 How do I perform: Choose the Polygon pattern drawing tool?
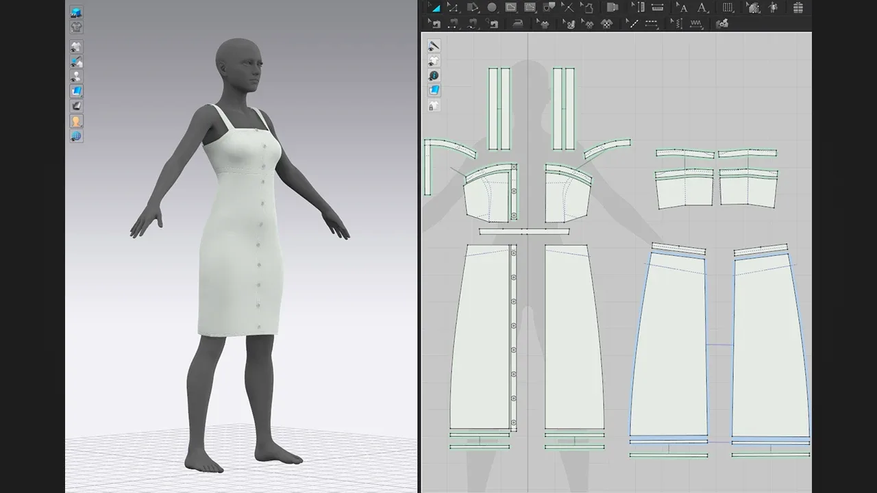tap(473, 8)
